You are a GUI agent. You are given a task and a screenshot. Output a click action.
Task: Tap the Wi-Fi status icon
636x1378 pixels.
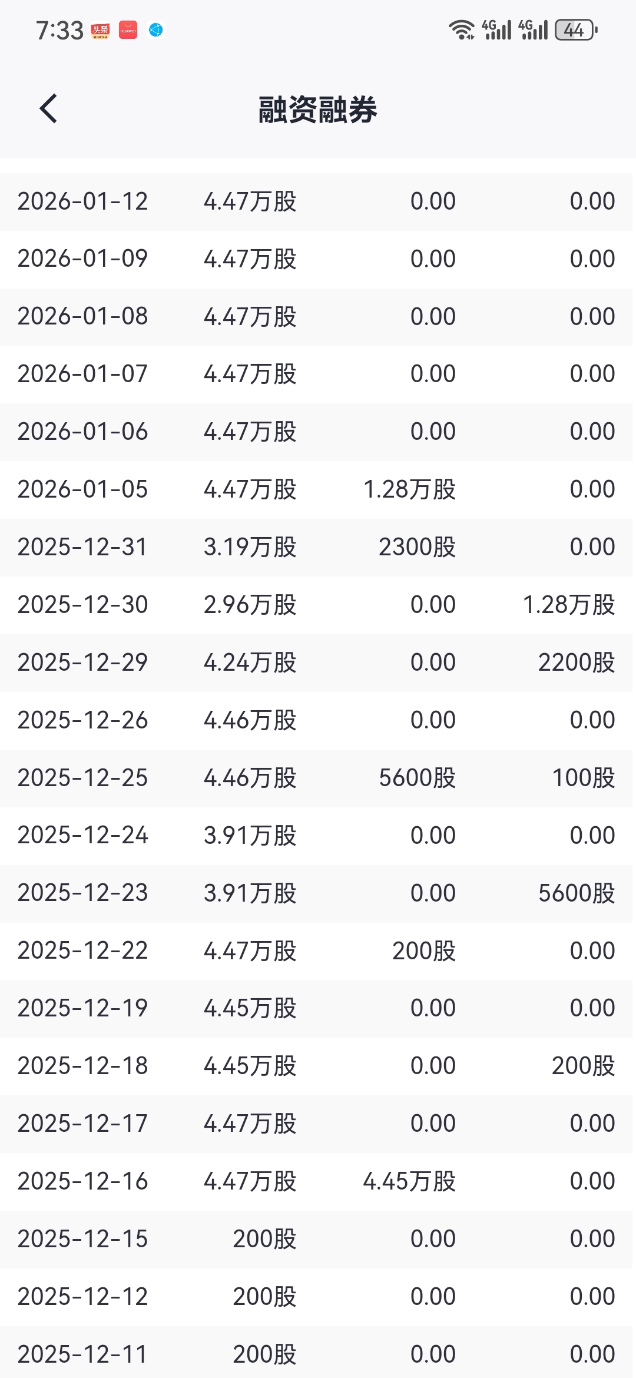(461, 29)
